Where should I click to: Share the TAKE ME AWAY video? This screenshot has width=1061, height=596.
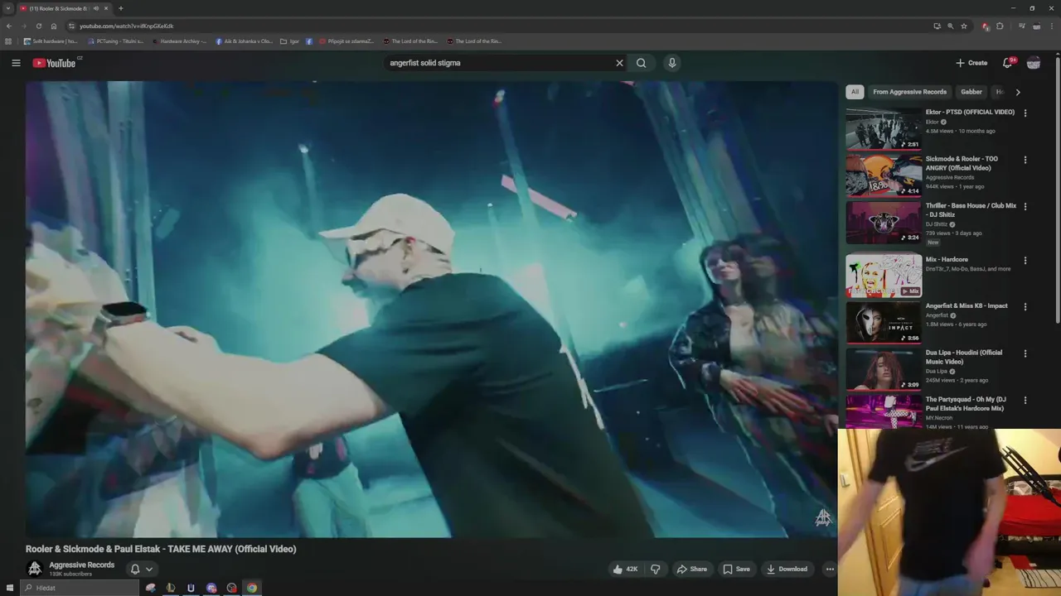click(691, 569)
